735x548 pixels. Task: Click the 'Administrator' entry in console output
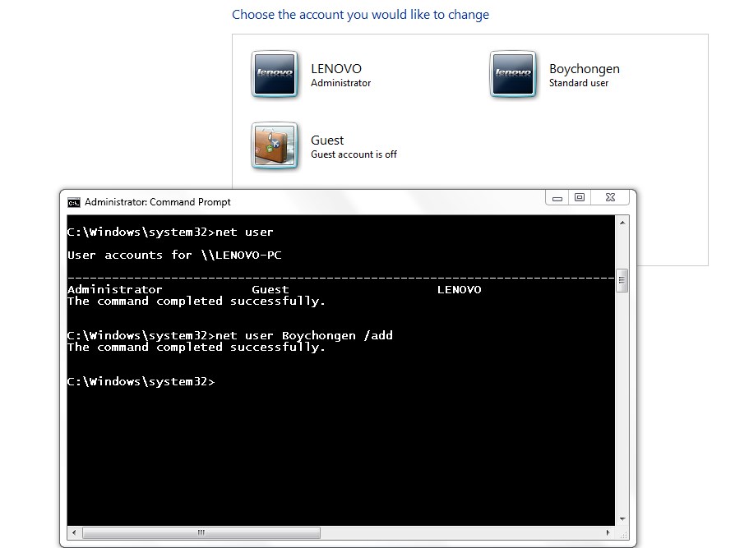[115, 289]
